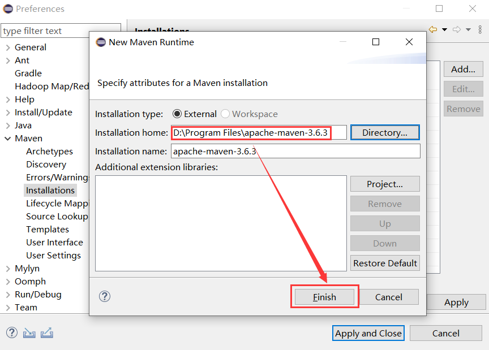Maximize the New Maven Runtime dialog

point(376,42)
